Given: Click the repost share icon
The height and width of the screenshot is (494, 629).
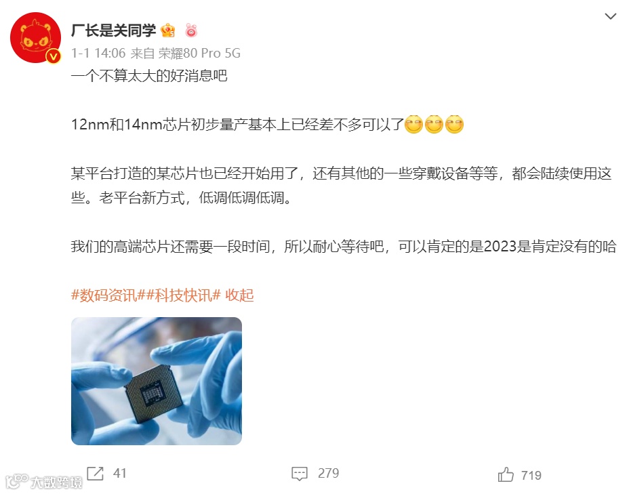Looking at the screenshot, I should 96,473.
